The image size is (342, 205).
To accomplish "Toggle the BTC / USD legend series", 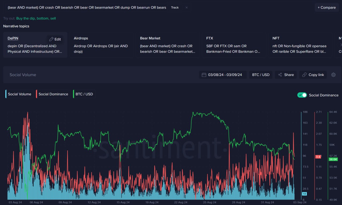I will 84,94.
